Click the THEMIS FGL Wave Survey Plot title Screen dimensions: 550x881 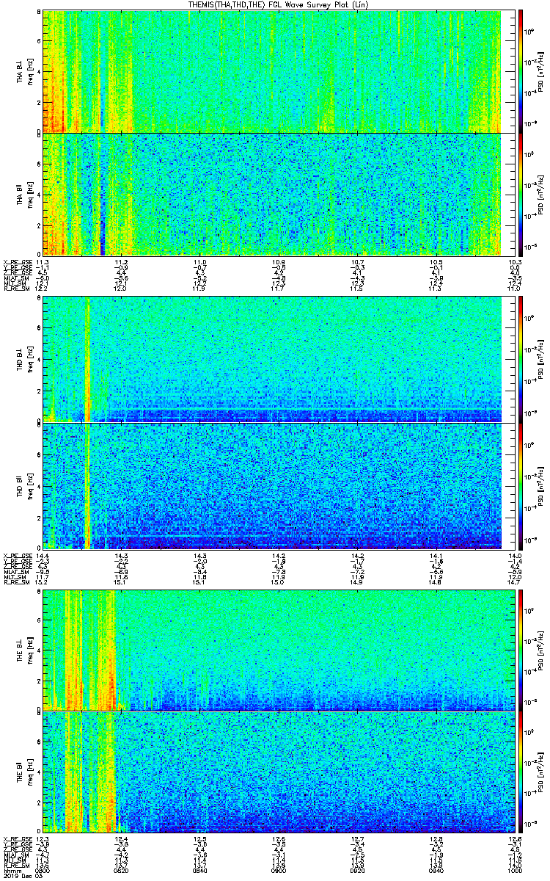pyautogui.click(x=274, y=5)
